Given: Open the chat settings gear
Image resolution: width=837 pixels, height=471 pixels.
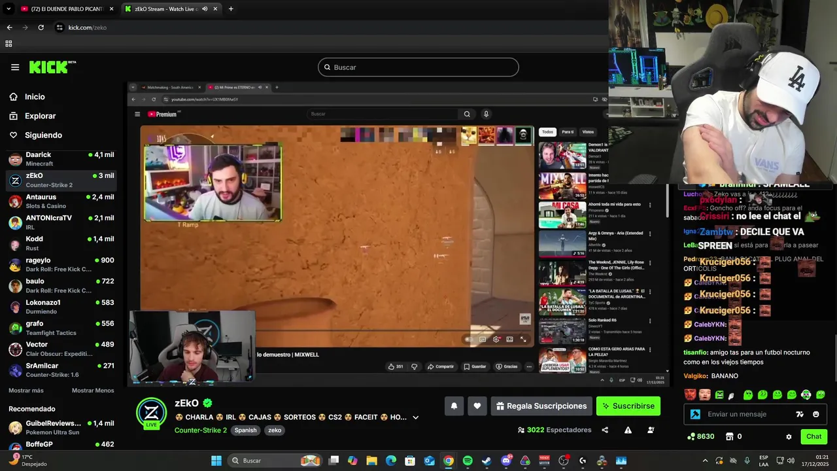Looking at the screenshot, I should [789, 437].
